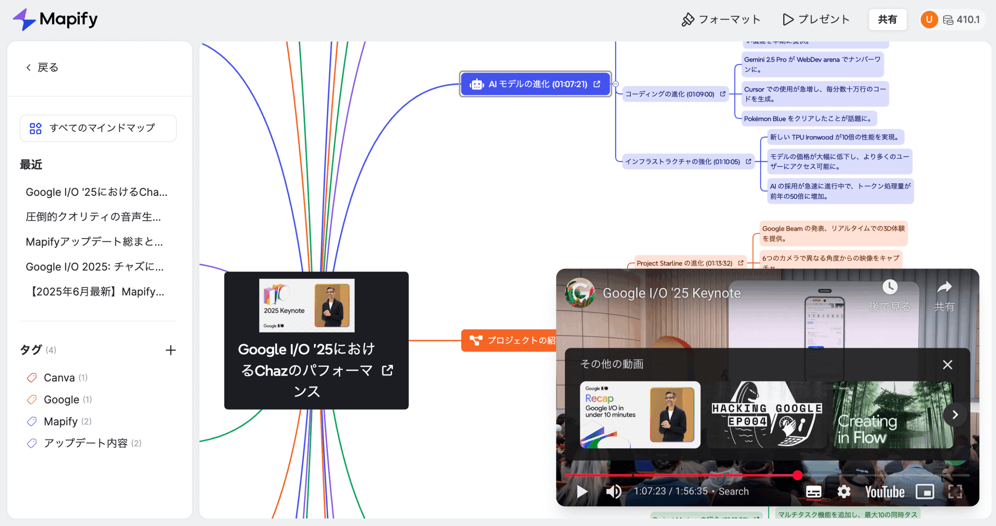Enter fullscreen in the video player

955,492
